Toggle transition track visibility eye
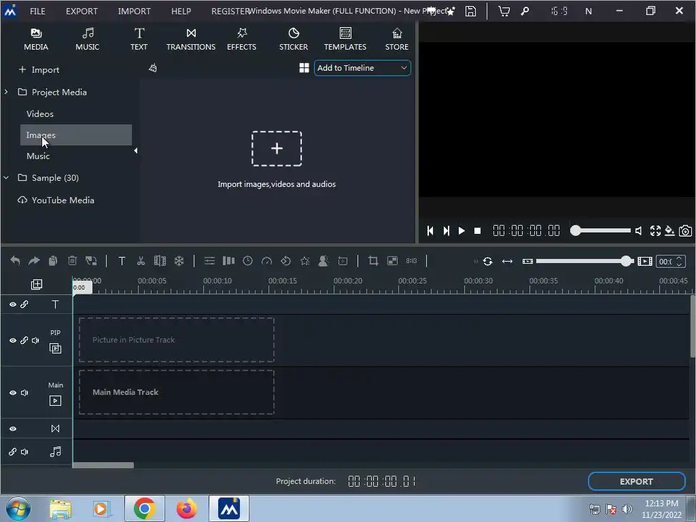The height and width of the screenshot is (522, 696). tap(13, 429)
